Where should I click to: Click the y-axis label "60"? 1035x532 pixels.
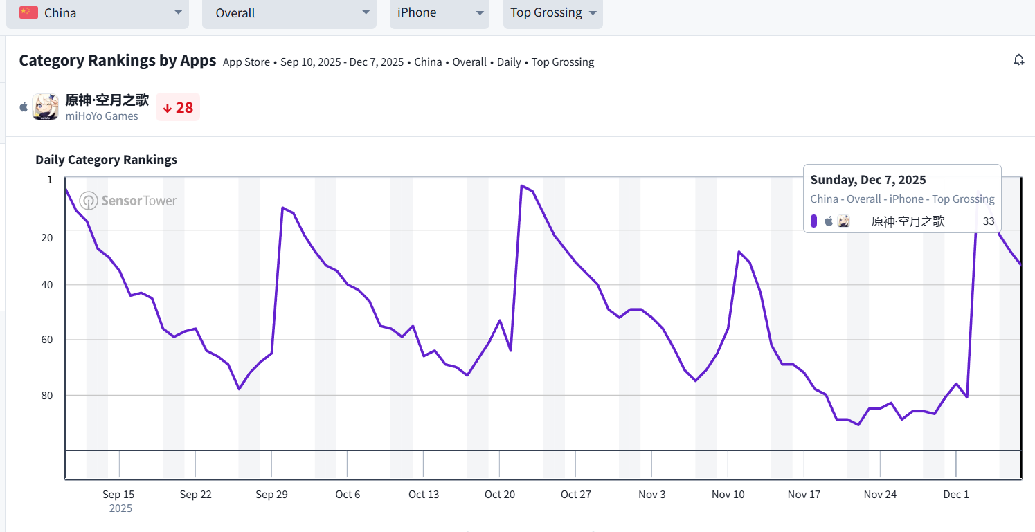(47, 340)
